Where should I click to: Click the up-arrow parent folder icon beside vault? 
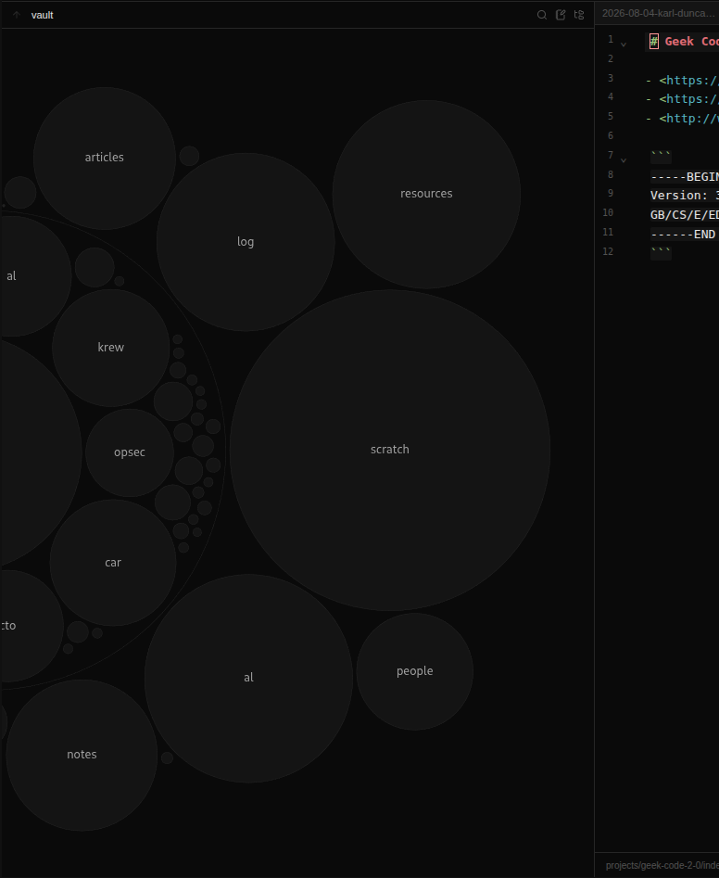pyautogui.click(x=17, y=15)
